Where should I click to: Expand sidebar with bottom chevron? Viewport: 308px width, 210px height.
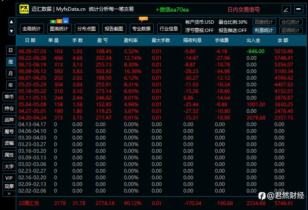pyautogui.click(x=9, y=193)
